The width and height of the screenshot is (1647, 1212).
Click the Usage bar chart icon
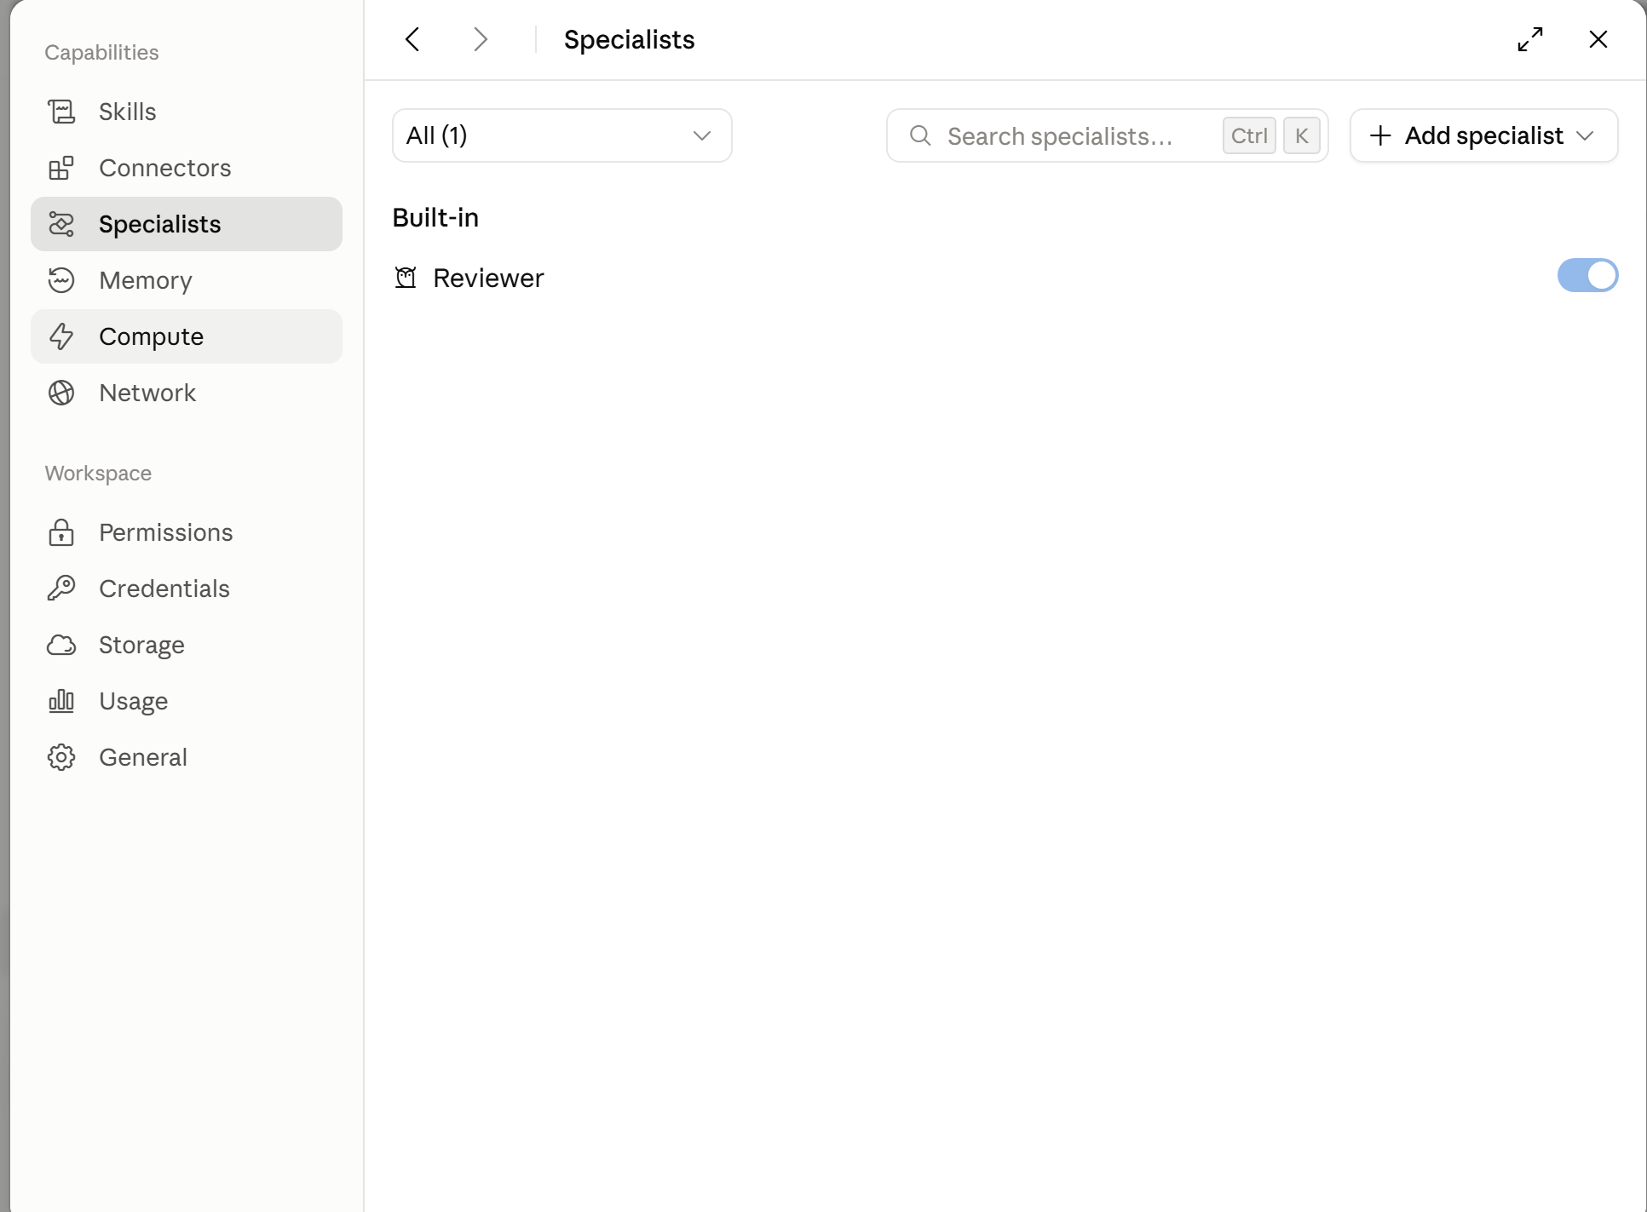point(61,701)
